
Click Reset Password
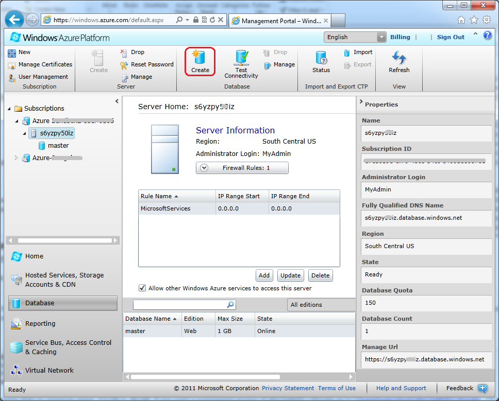(x=147, y=65)
